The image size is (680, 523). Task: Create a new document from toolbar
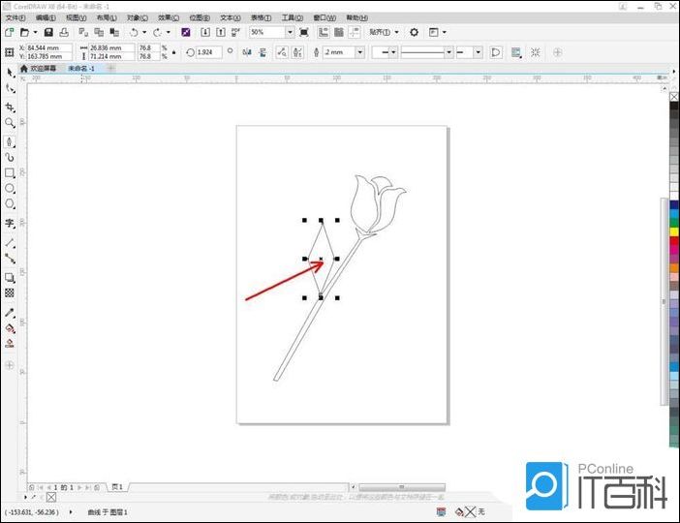click(x=9, y=32)
